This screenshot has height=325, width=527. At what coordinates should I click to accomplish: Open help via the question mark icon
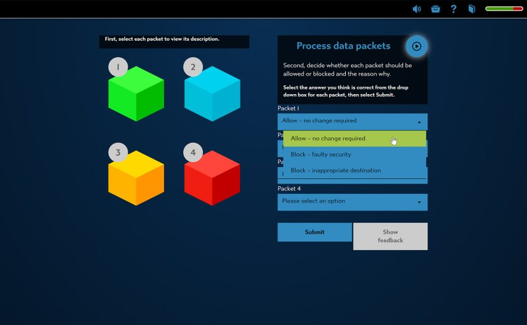pyautogui.click(x=453, y=9)
